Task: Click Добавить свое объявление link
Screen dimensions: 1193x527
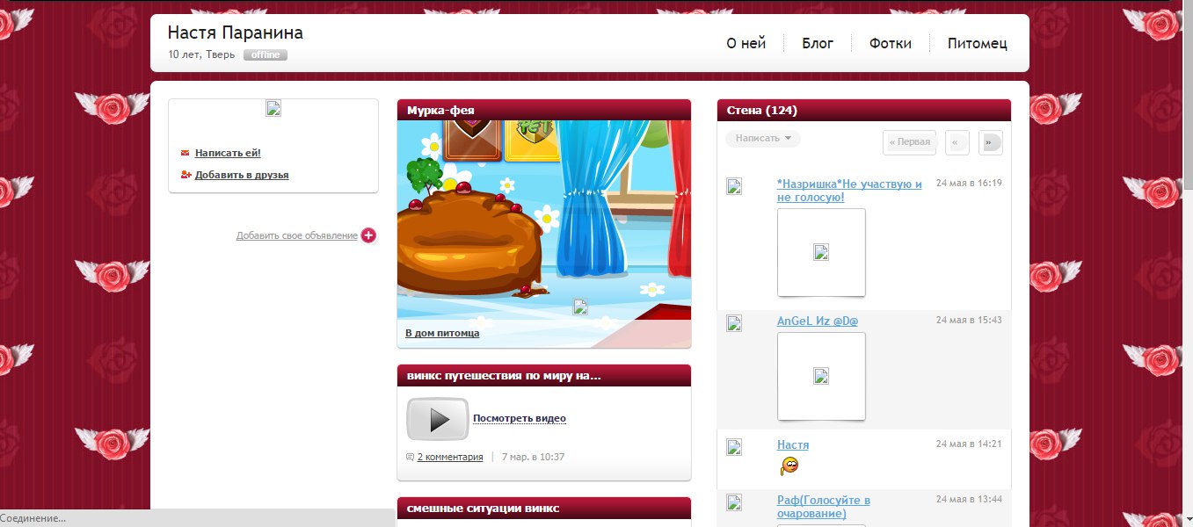Action: (297, 235)
